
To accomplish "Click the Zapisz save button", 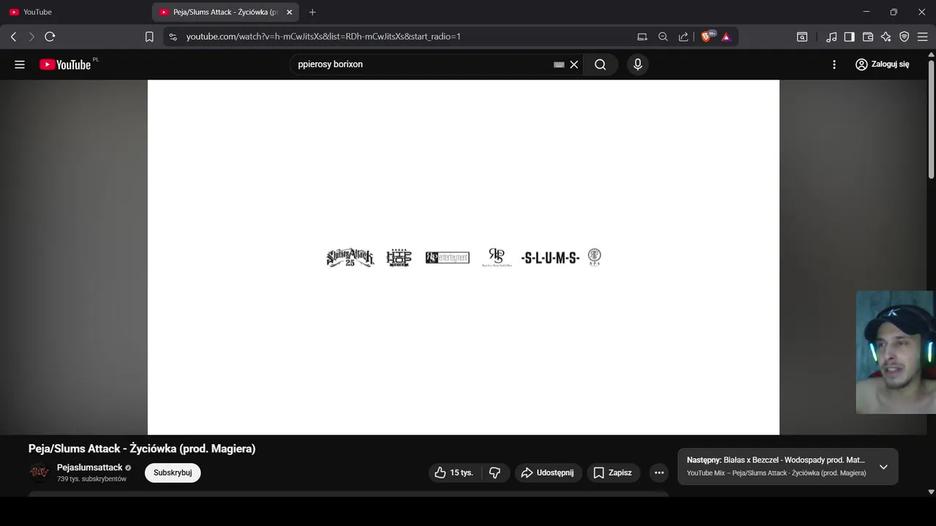I will pos(613,473).
